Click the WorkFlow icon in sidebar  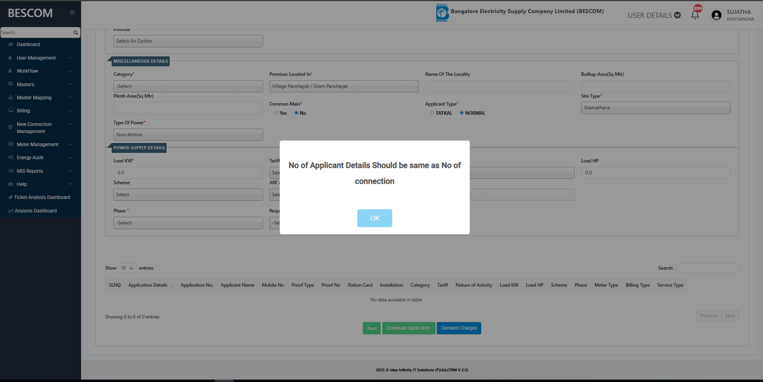10,71
